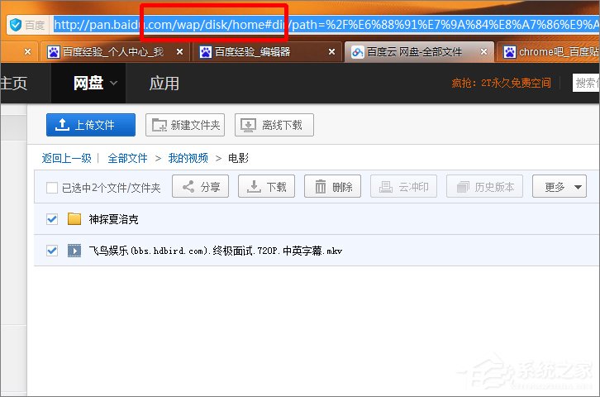Viewport: 600px width, 397px height.
Task: Open the 神探夏洛克 folder name
Action: [x=113, y=219]
